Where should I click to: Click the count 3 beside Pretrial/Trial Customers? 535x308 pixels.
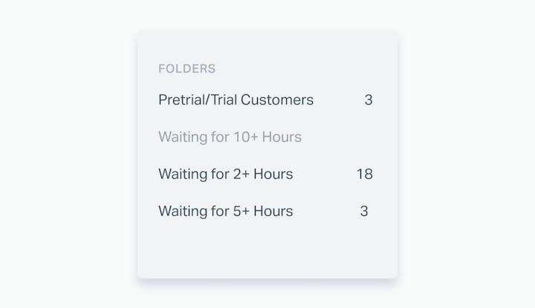click(x=369, y=99)
